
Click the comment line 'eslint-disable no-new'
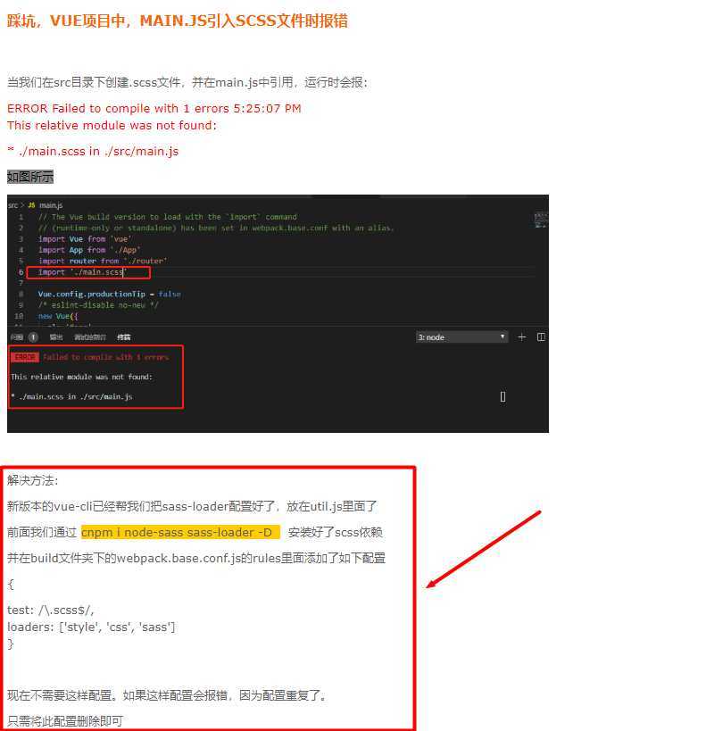pyautogui.click(x=98, y=305)
